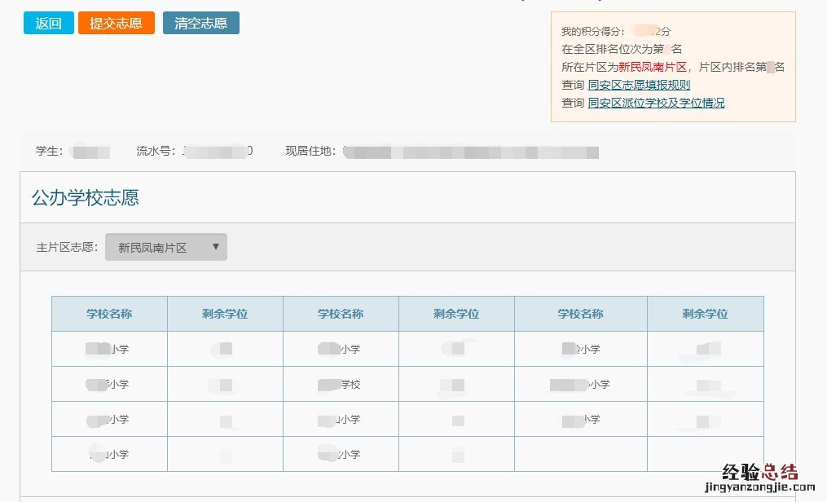Click the leftmost 学校名称 column header
Viewport: 827px width, 502px height.
coord(109,314)
